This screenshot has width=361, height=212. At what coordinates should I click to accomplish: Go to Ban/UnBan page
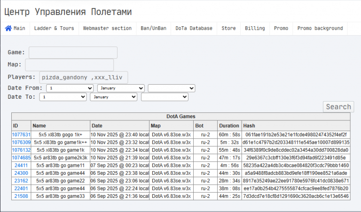(x=154, y=28)
